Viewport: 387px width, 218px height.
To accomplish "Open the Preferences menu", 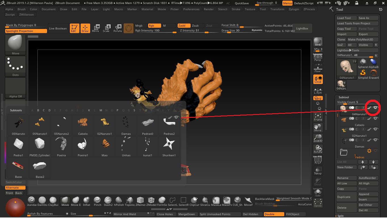I will [191, 9].
